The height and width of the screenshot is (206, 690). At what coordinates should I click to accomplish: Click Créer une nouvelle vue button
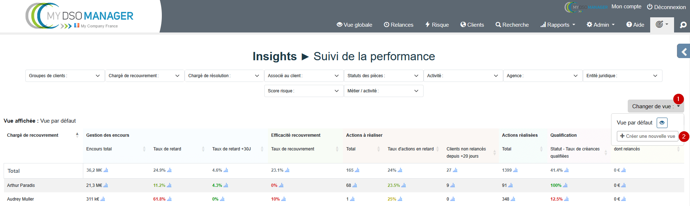(647, 136)
